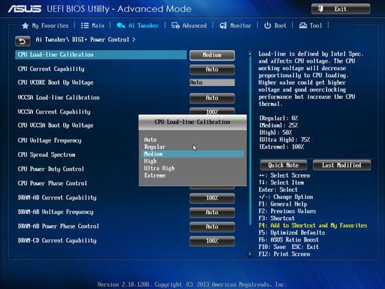Click the F6 ASUS Ratio Boost hint

289,240
